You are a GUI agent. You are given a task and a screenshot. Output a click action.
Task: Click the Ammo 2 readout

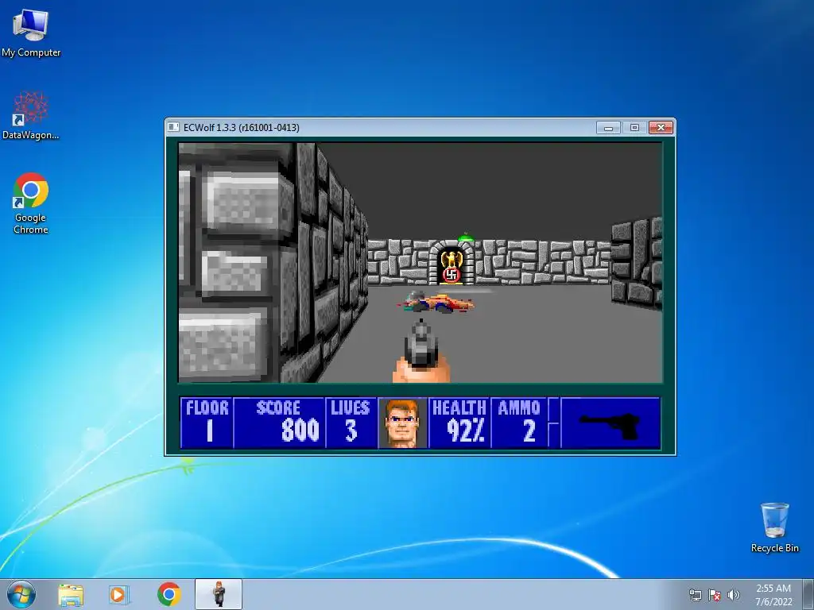(x=519, y=423)
